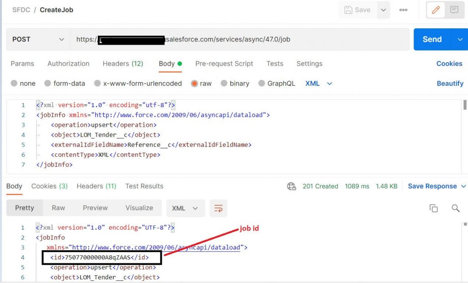Click the Beautify link
Viewport: 468px width, 283px height.
coord(450,83)
